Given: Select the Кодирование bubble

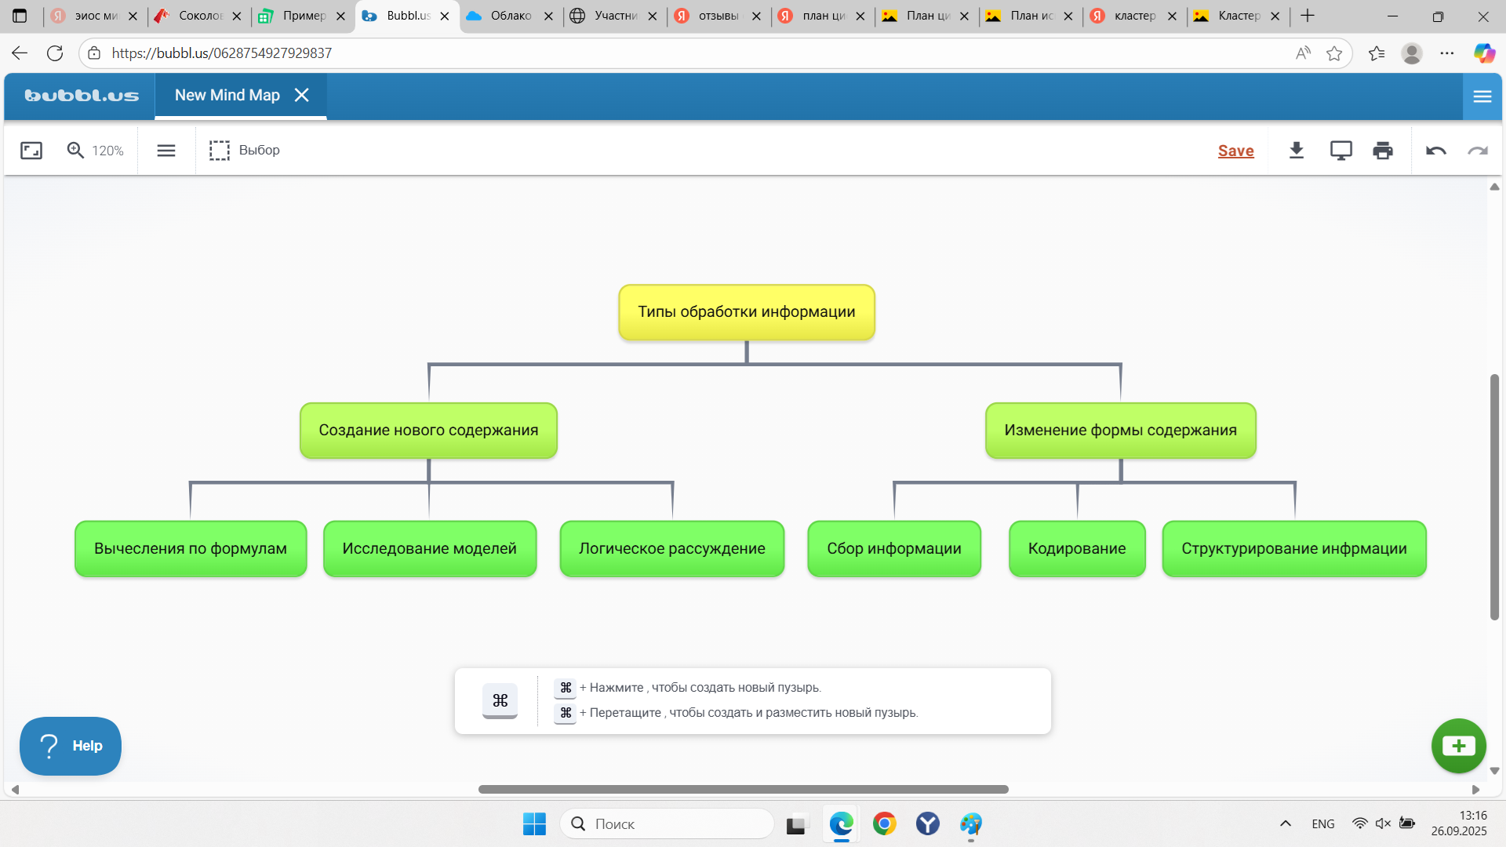Looking at the screenshot, I should click(1076, 549).
